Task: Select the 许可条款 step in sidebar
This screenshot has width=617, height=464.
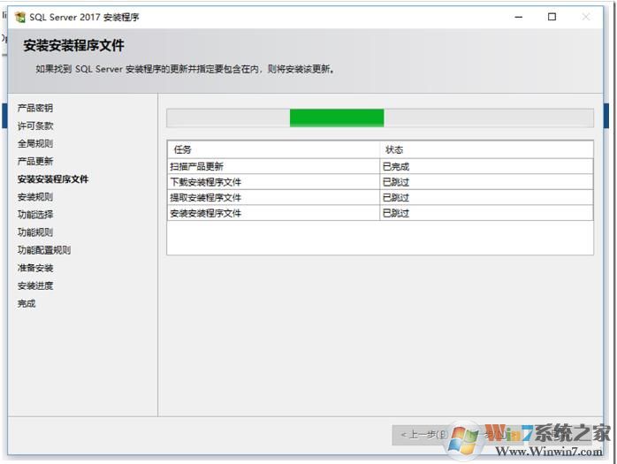Action: (35, 126)
